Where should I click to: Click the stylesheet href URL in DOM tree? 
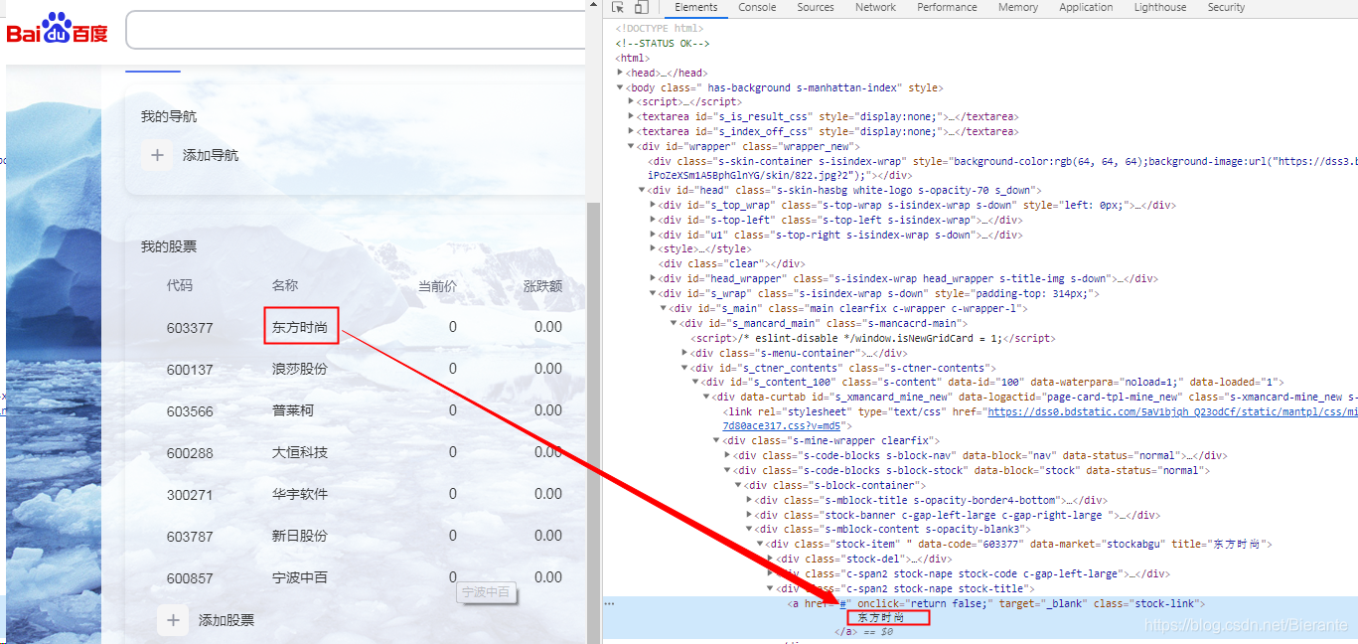click(x=1172, y=410)
